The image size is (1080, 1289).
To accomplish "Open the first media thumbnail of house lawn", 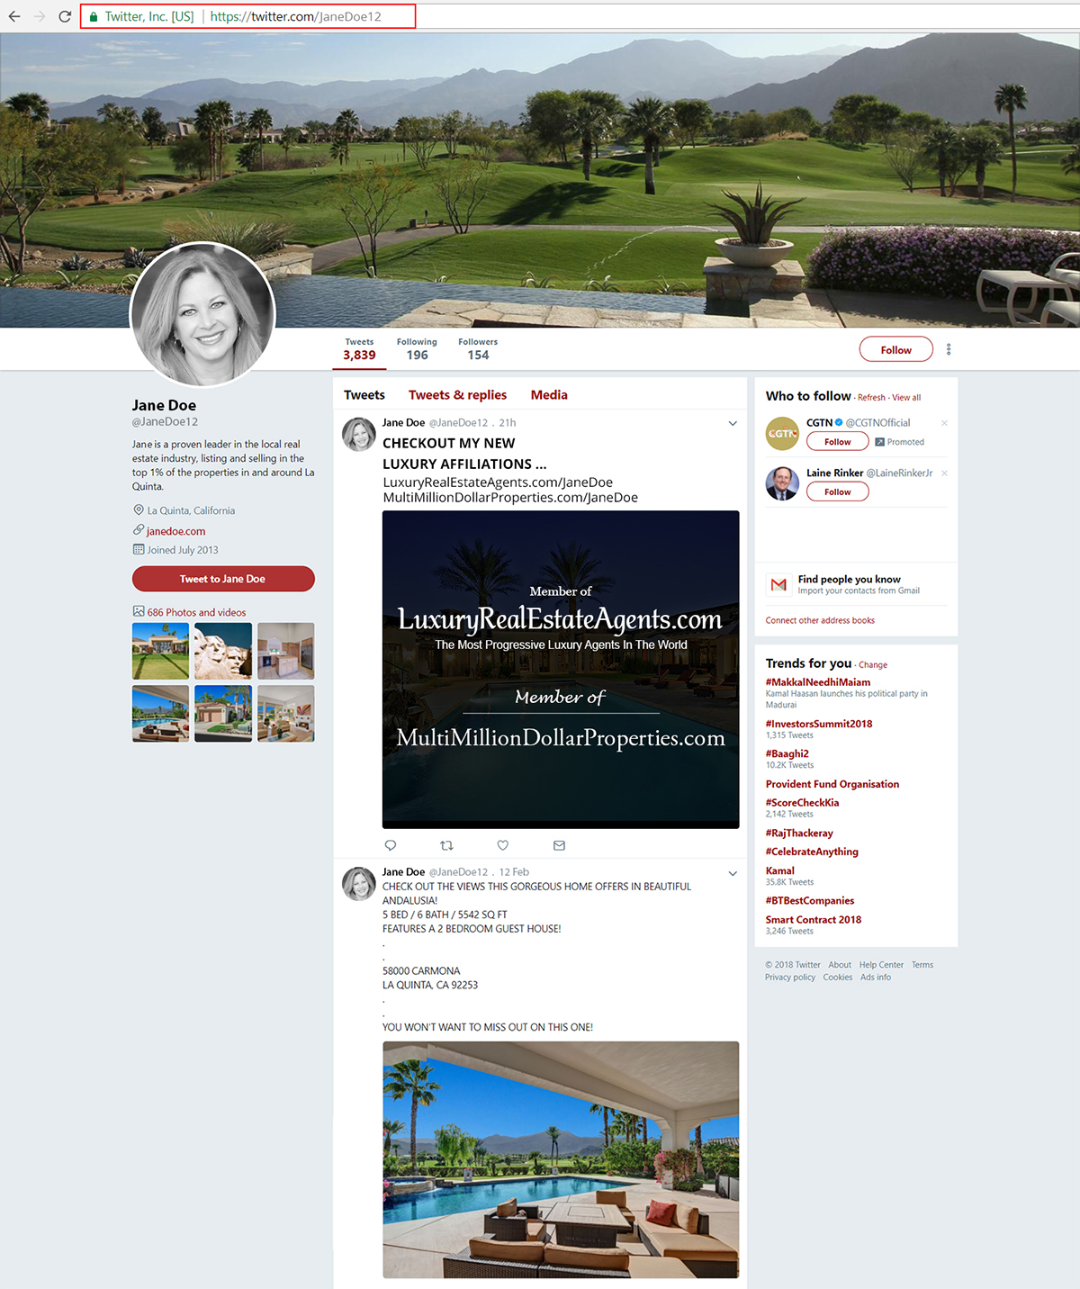I will [160, 651].
